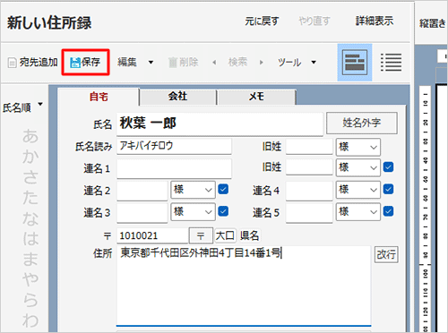The image size is (448, 333).
Task: Switch to list view icon
Action: point(391,63)
